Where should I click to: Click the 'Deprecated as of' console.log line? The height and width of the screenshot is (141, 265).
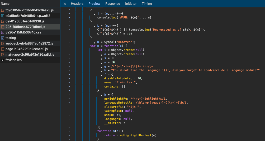[151, 30]
